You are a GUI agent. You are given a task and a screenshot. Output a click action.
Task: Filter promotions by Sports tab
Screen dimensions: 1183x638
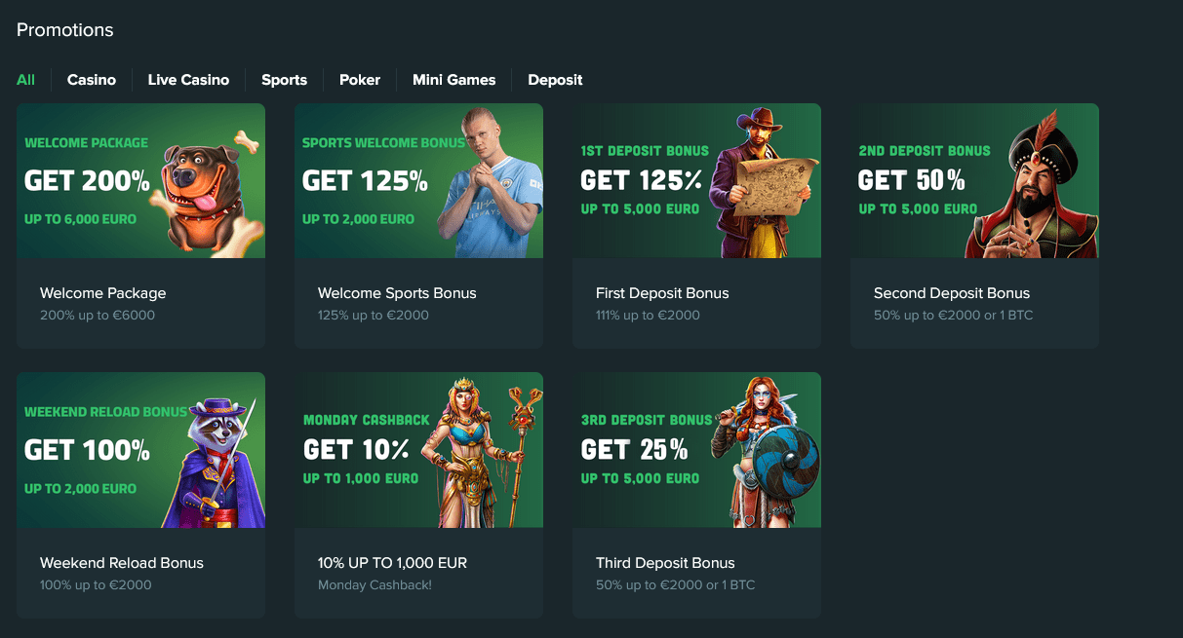[x=284, y=80]
